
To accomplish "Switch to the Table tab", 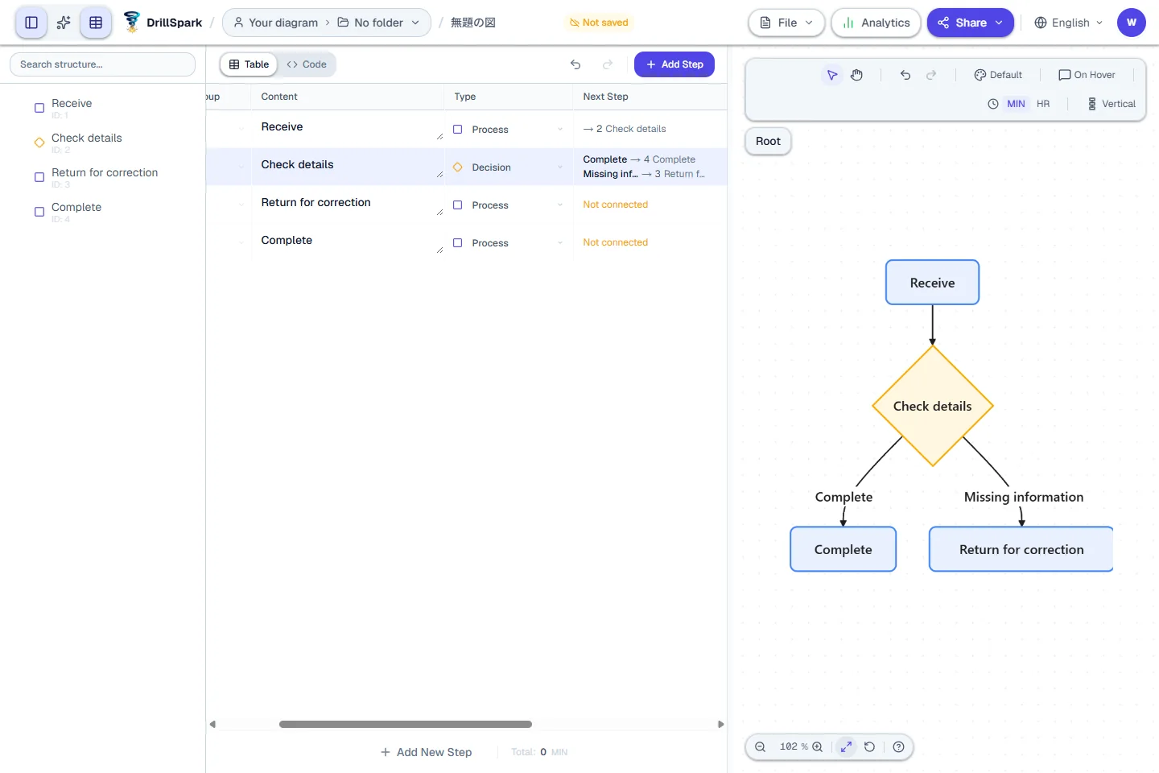I will (x=249, y=64).
